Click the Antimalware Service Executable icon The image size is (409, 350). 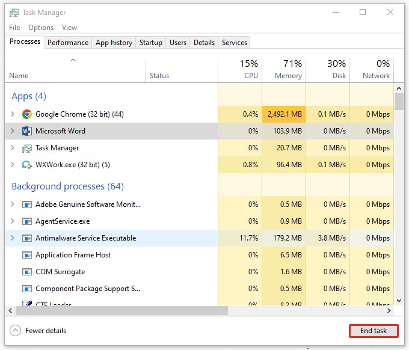coord(26,238)
